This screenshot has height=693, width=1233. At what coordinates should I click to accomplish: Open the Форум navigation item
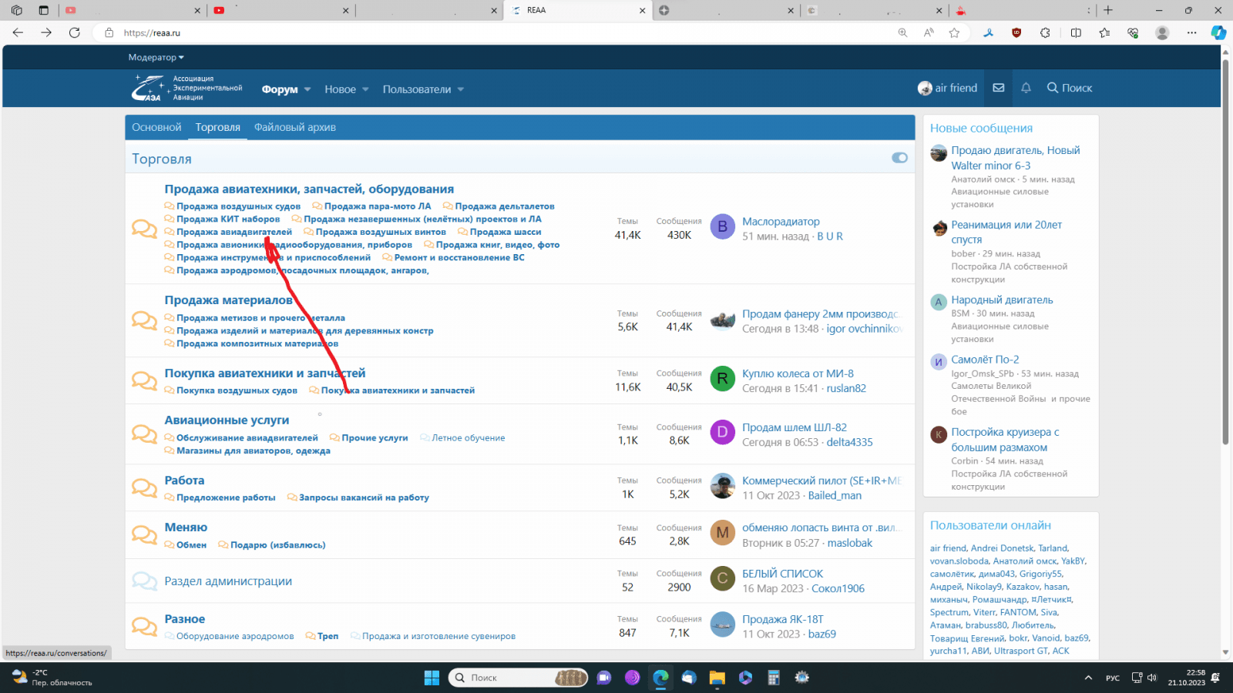click(x=280, y=89)
